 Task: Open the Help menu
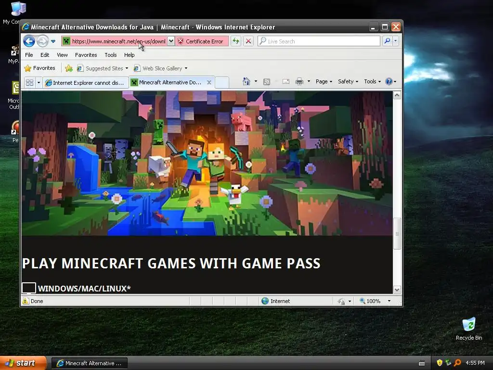pos(129,55)
